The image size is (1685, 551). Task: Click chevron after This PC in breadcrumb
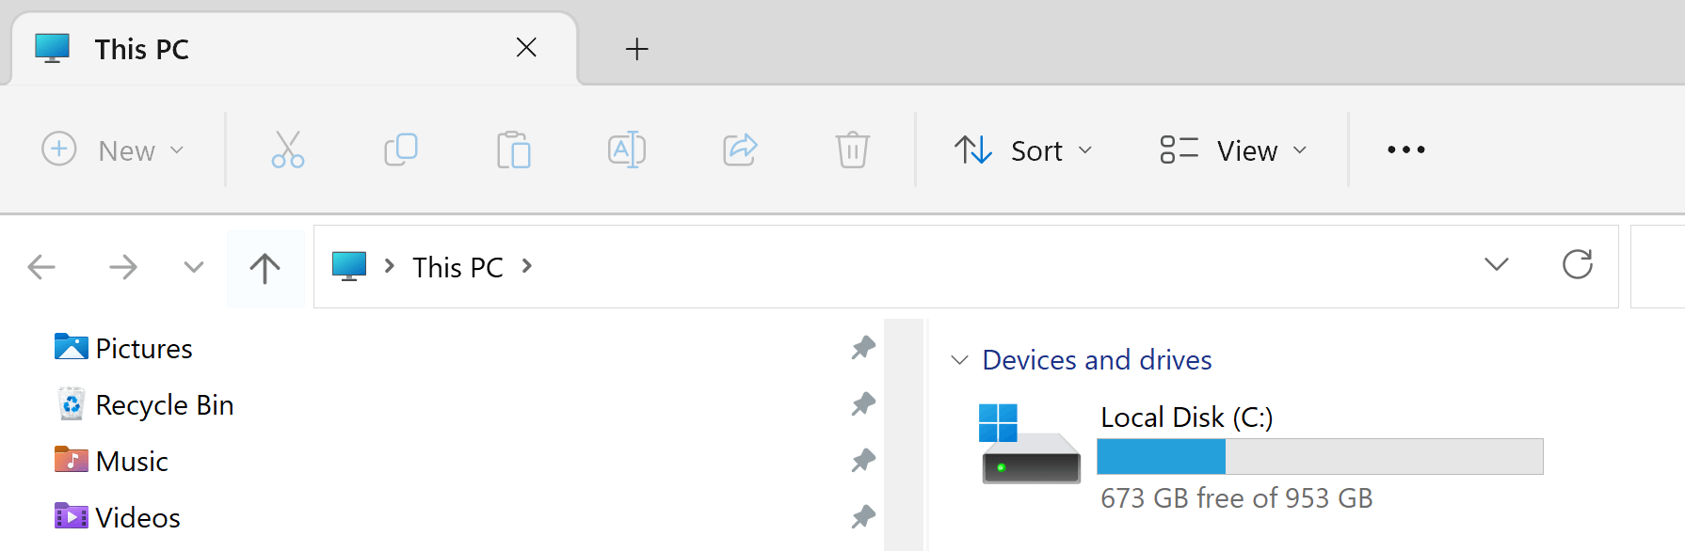527,266
